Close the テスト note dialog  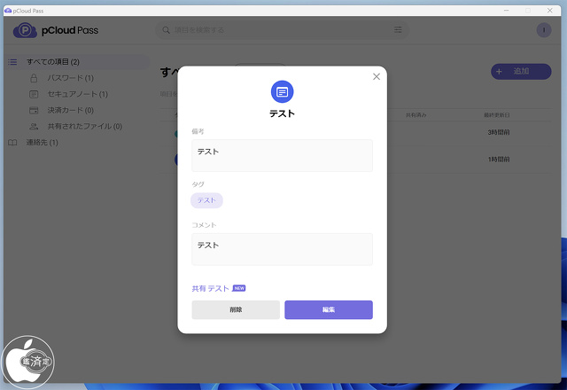point(377,77)
